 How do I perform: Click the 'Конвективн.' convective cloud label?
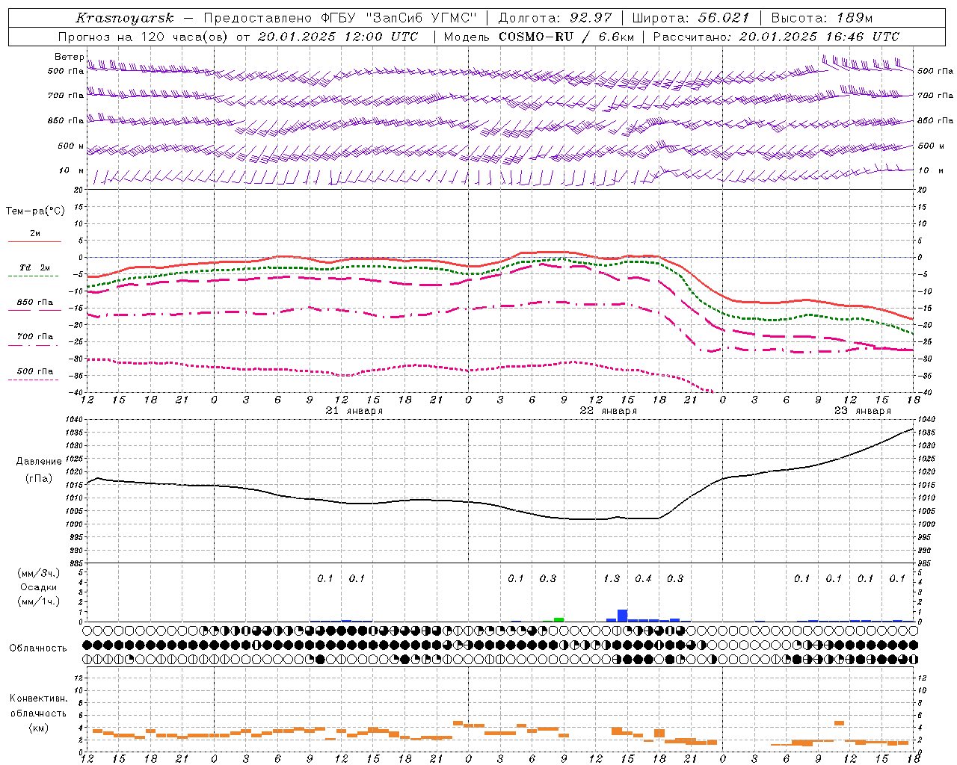(39, 699)
